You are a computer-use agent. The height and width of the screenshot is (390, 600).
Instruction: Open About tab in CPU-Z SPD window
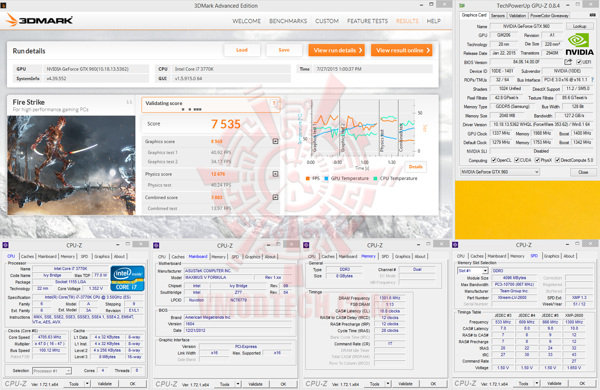pyautogui.click(x=569, y=256)
